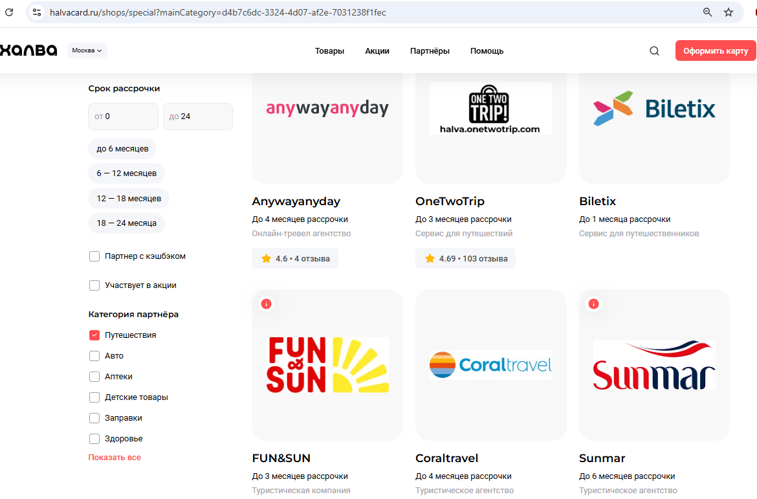This screenshot has height=499, width=757.
Task: Click the Халва logo
Action: click(28, 50)
